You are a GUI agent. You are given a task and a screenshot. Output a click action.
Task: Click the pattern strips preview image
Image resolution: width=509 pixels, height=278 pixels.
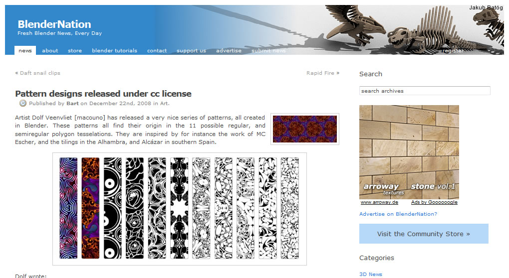180,209
